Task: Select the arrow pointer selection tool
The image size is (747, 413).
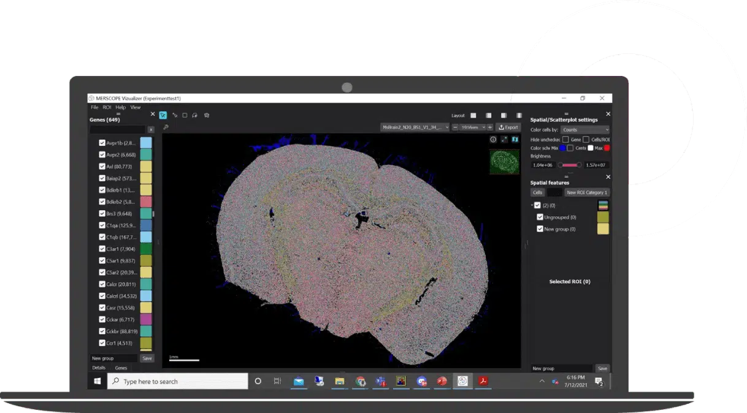Action: (x=163, y=115)
